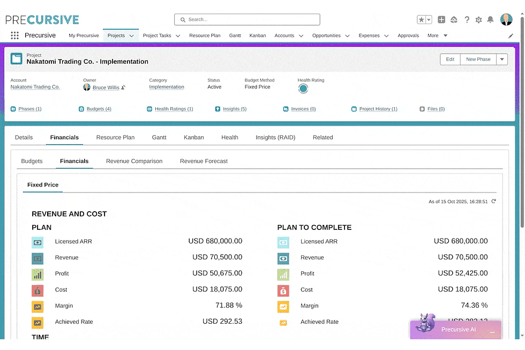Open Invoices (0) related list
This screenshot has width=525, height=350.
pyautogui.click(x=303, y=109)
